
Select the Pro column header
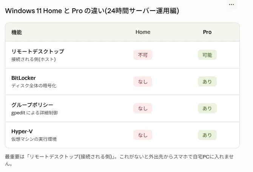pyautogui.click(x=207, y=32)
